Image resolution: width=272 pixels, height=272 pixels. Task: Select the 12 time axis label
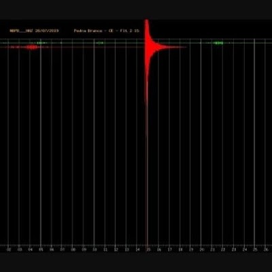click(116, 250)
